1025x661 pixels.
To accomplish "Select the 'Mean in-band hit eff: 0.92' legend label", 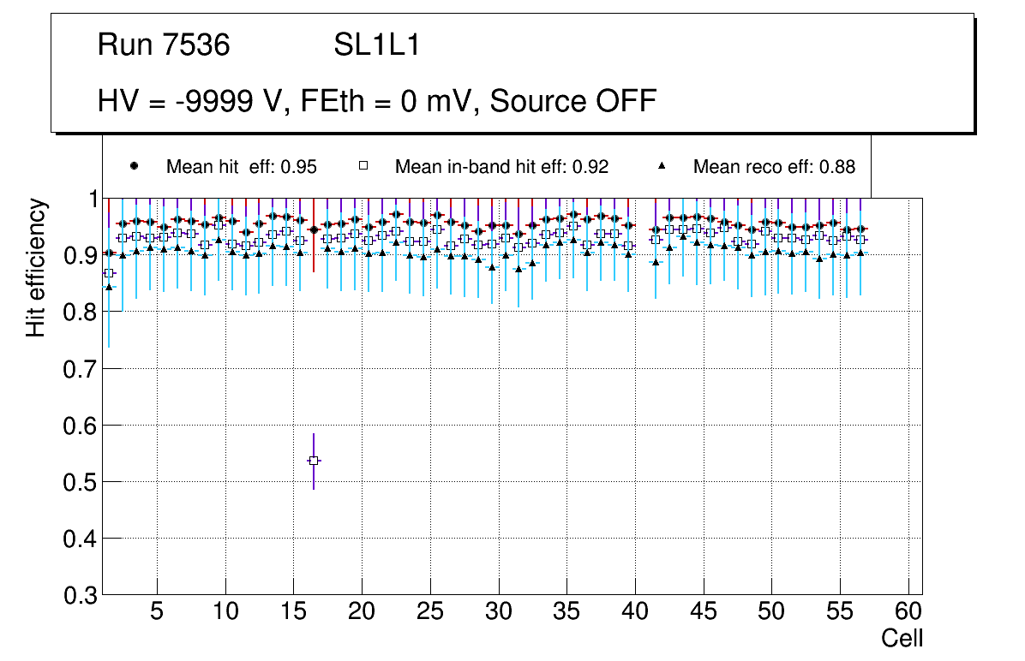I will [x=501, y=167].
